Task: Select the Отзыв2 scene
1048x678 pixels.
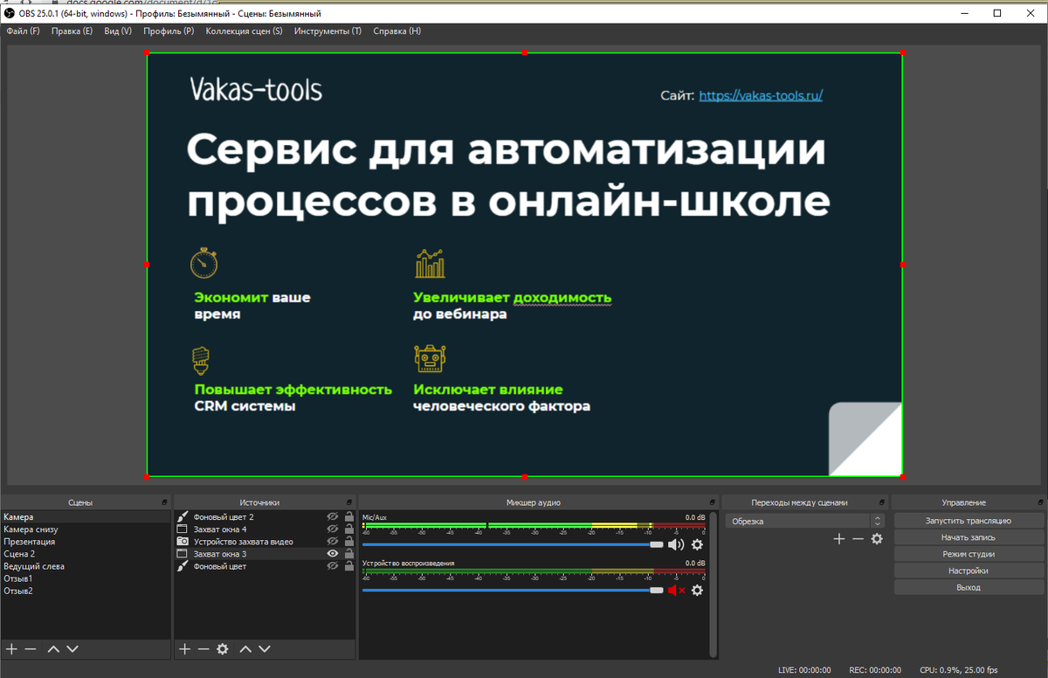Action: click(x=86, y=591)
